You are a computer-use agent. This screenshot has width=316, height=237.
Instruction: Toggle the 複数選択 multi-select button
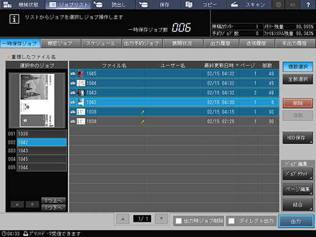[298, 67]
